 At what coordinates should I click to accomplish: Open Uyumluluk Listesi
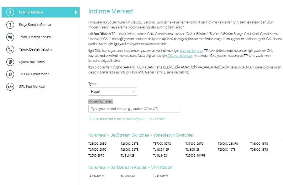coord(32,62)
